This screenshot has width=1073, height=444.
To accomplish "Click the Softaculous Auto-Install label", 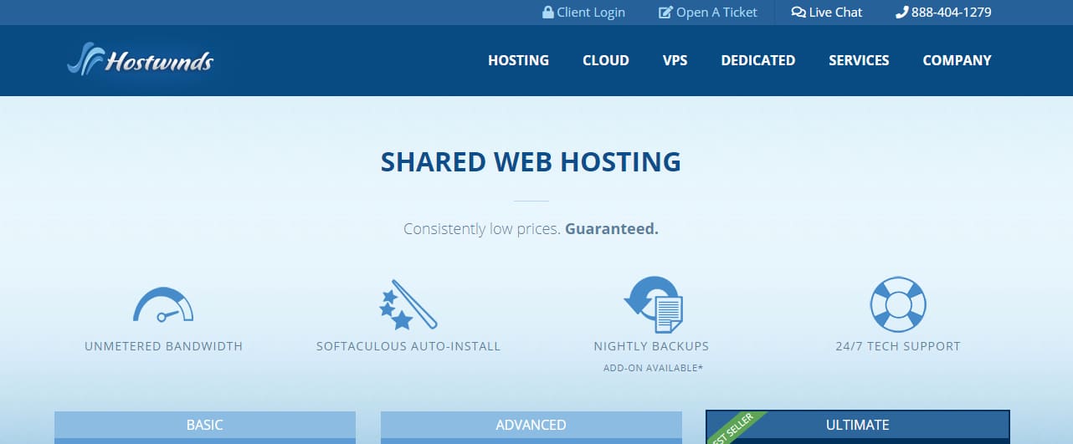I will coord(408,346).
